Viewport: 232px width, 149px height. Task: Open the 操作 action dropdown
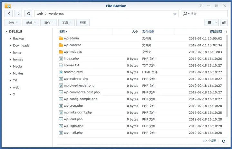coord(49,23)
